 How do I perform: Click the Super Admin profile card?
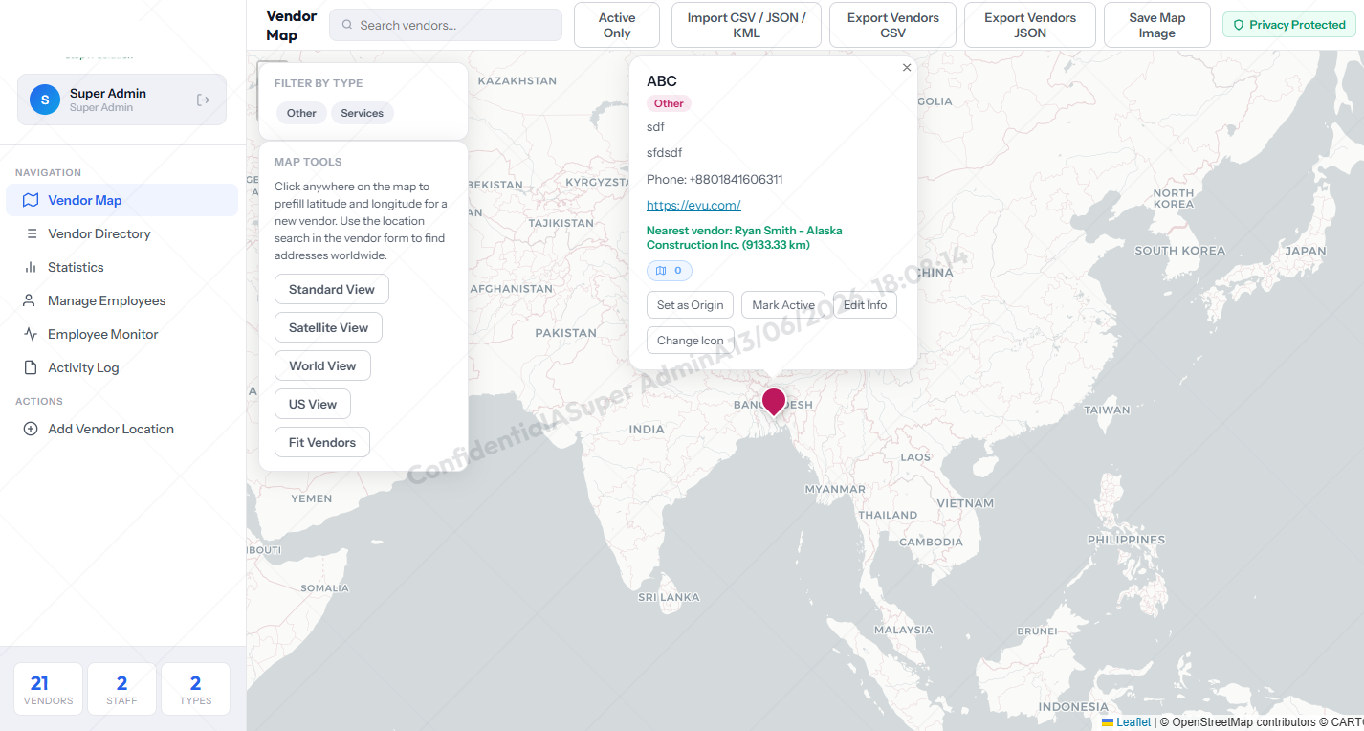[121, 100]
